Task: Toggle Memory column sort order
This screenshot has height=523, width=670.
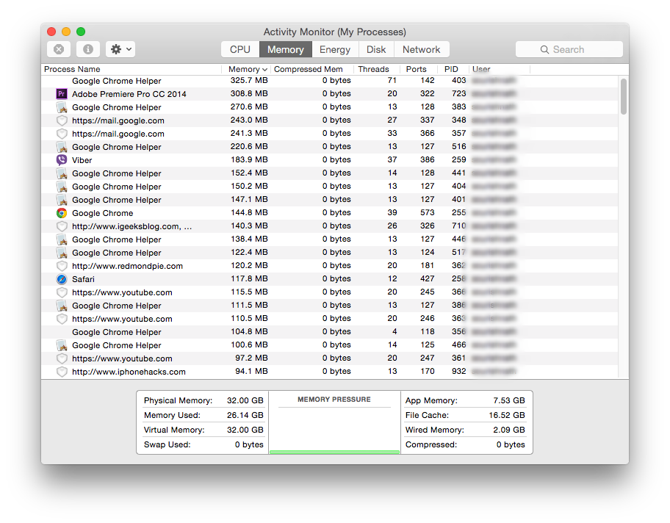Action: [x=246, y=69]
